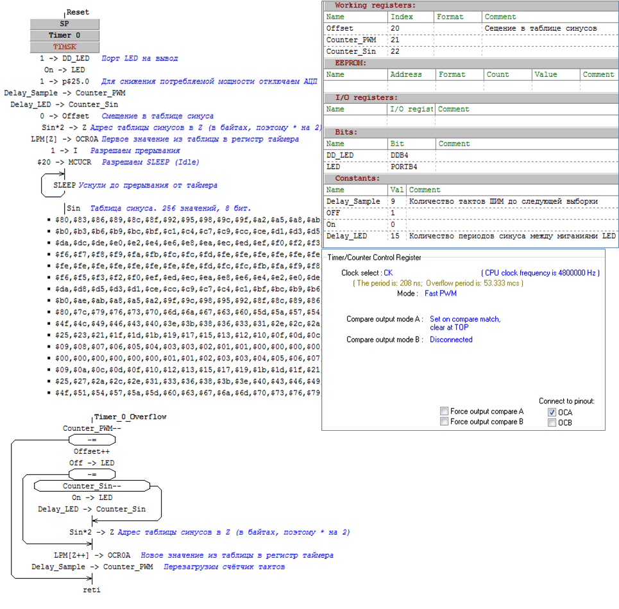Select the Counter_Sin register name cell
619x609 pixels.
[x=356, y=51]
